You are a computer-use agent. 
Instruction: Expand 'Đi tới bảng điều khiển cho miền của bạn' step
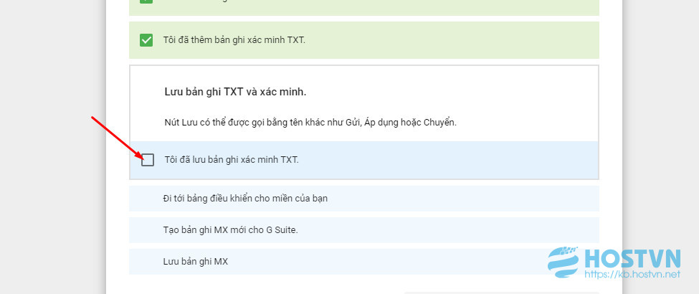(245, 198)
